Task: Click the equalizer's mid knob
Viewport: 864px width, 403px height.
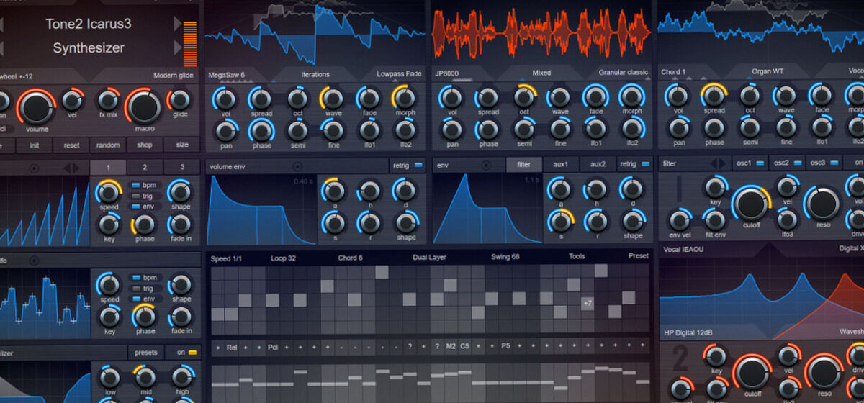Action: tap(145, 377)
